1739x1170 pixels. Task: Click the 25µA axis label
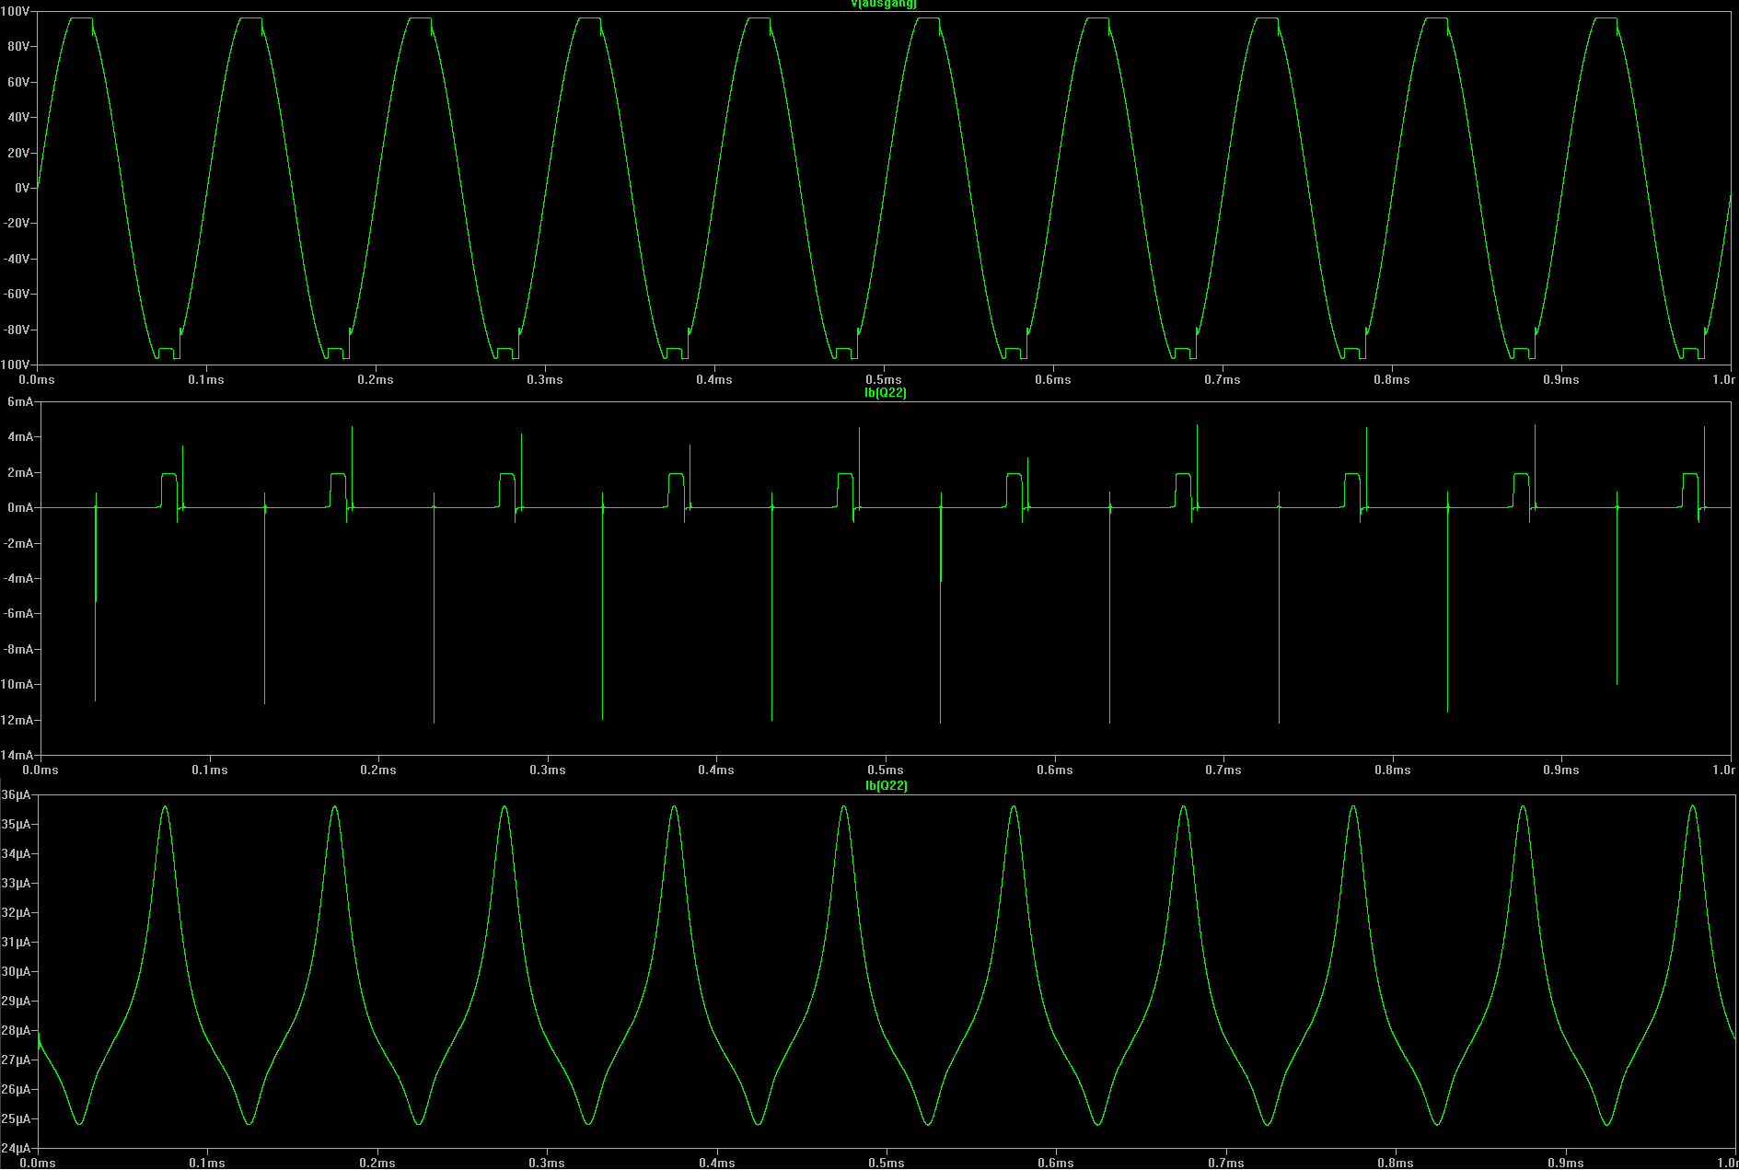[16, 1118]
